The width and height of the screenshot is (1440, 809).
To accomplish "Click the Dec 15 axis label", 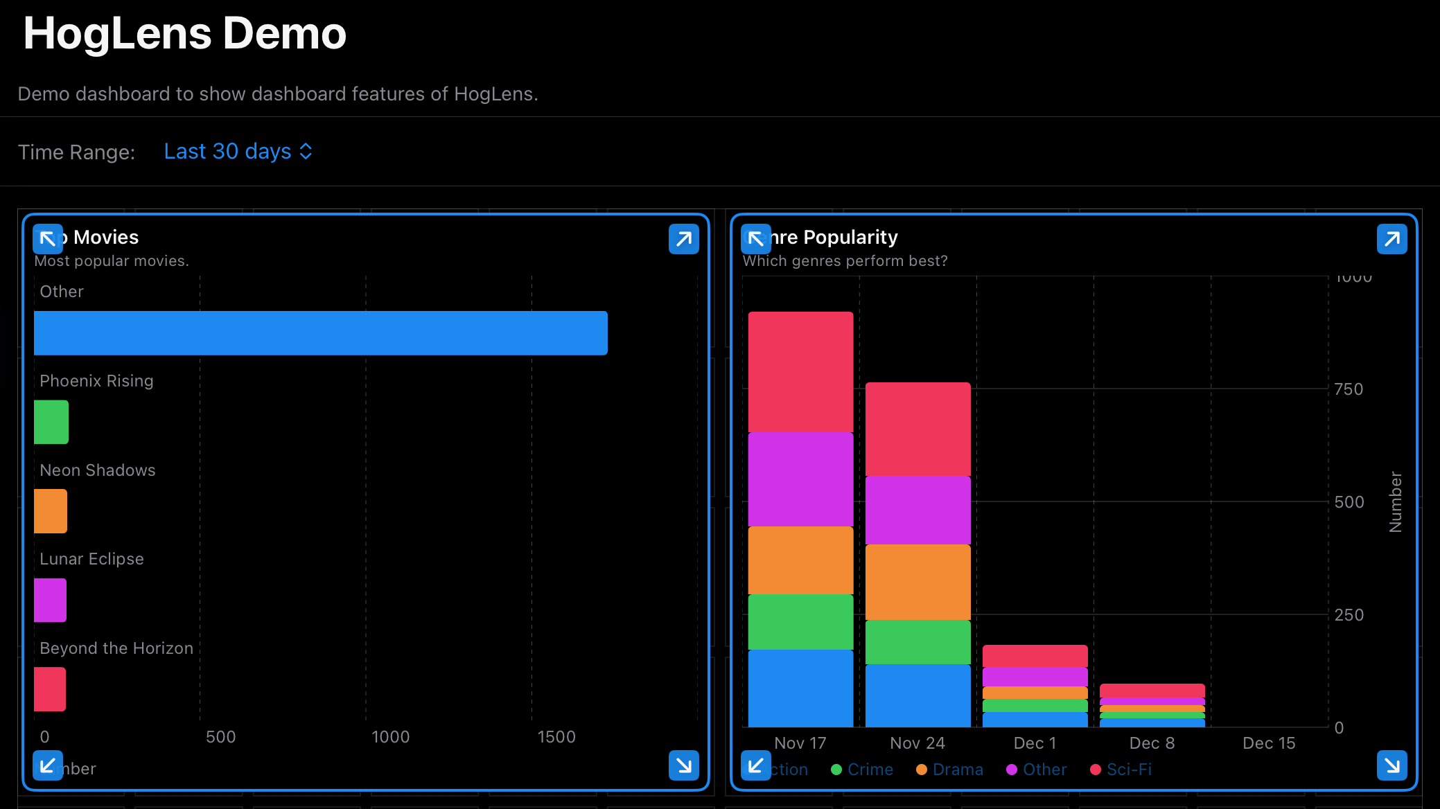I will point(1269,743).
